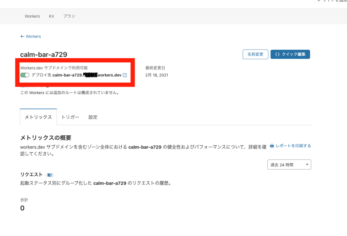Screen dimensions: 347x236
Task: Open the external link icon next to workers.dev URL
Action: (125, 75)
